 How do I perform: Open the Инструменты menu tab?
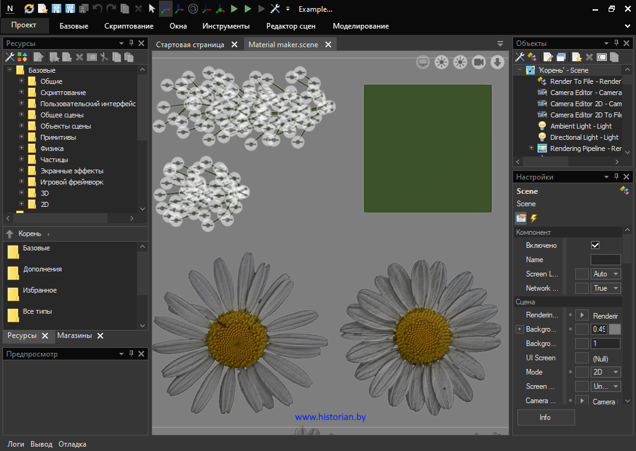pyautogui.click(x=225, y=26)
